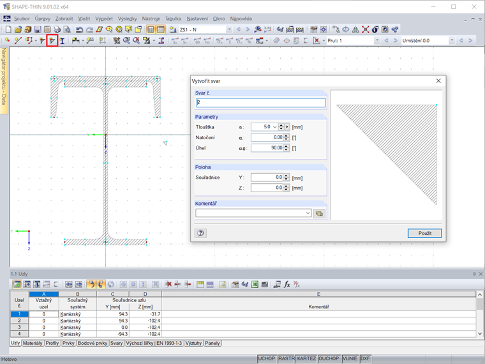Toggle the VLINIE guidelines status button
The image size is (485, 364).
pyautogui.click(x=350, y=358)
